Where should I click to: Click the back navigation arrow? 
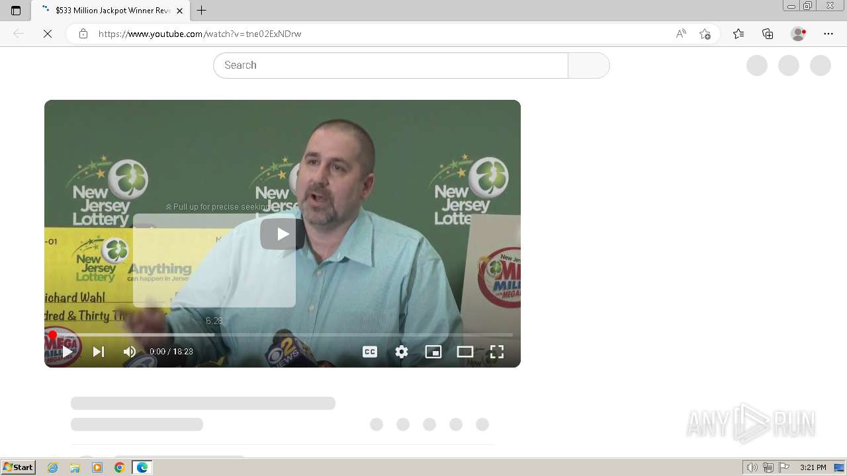tap(19, 34)
